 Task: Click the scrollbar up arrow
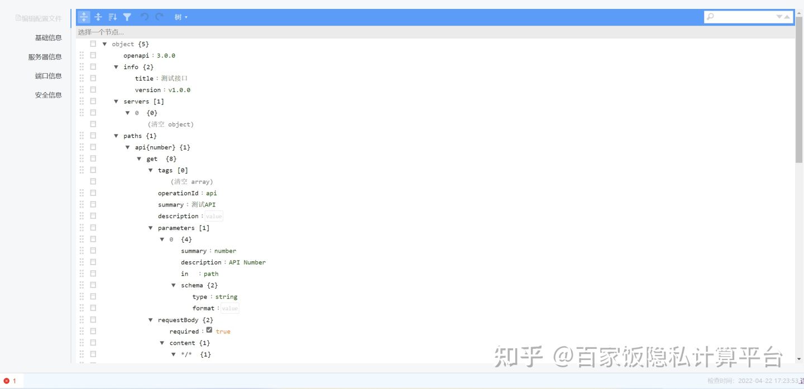click(x=799, y=14)
